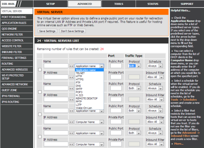Click Save Settings button
The width and height of the screenshot is (204, 148).
coord(47,31)
